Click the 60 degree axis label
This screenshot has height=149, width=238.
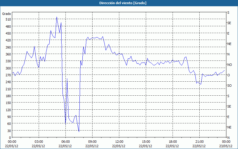coord(9,124)
